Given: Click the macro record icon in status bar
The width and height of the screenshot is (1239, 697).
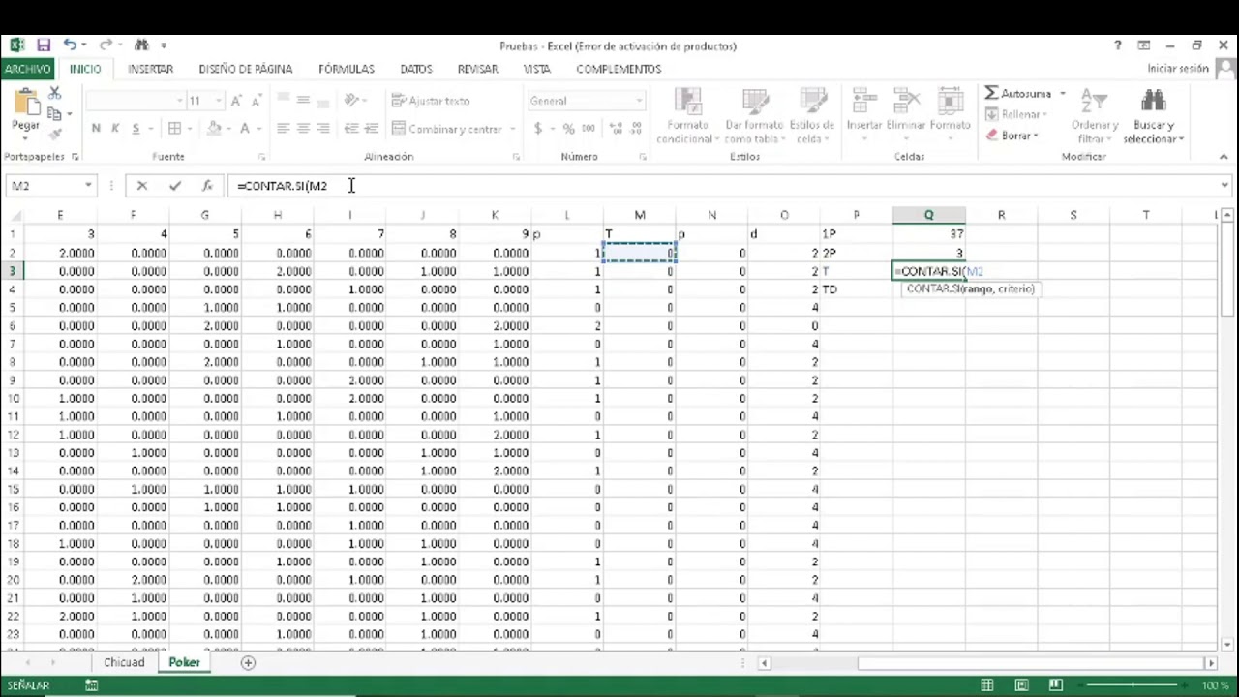Looking at the screenshot, I should click(x=91, y=685).
